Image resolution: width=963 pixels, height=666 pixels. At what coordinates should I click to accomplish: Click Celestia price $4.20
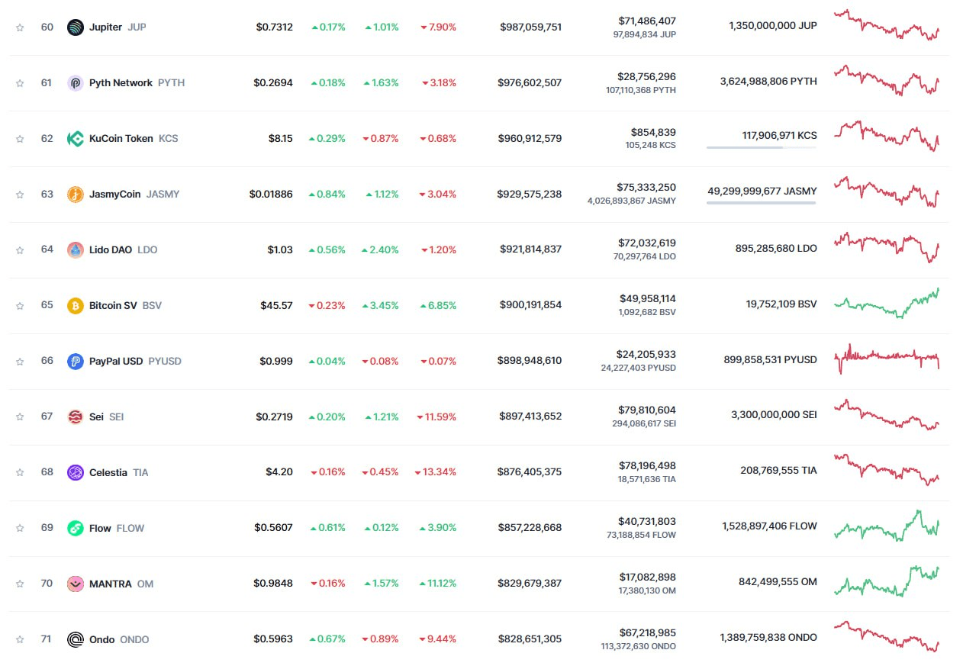click(279, 472)
